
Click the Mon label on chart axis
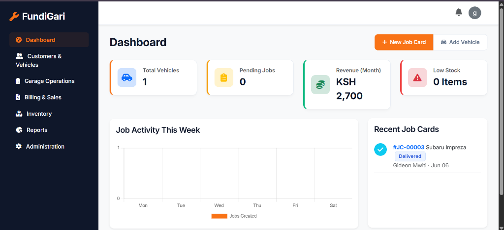[143, 205]
